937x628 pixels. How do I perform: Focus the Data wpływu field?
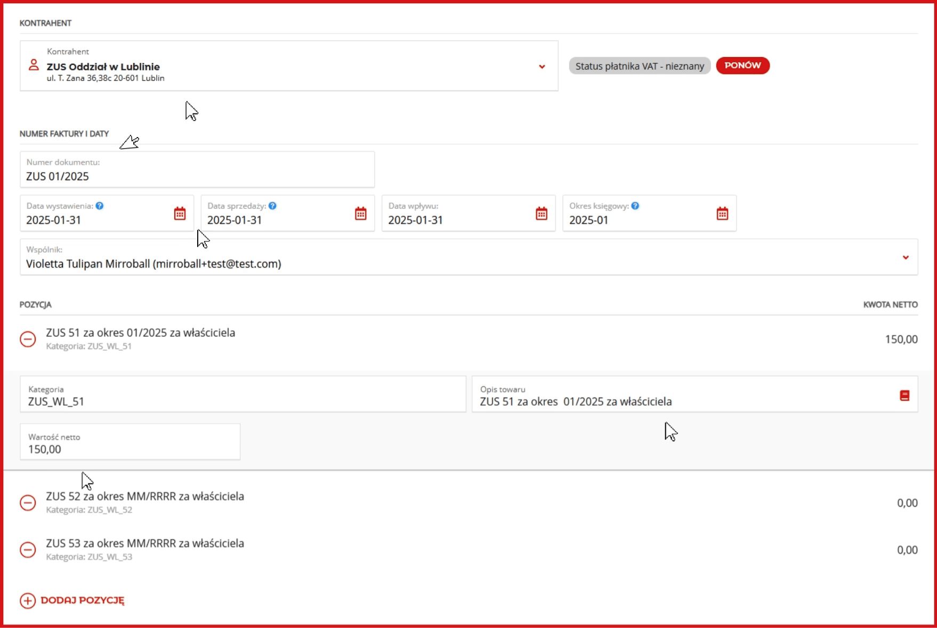click(x=468, y=213)
